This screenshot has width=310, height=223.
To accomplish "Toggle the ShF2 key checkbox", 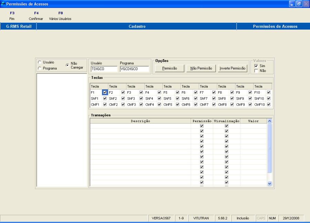I will click(x=123, y=98).
